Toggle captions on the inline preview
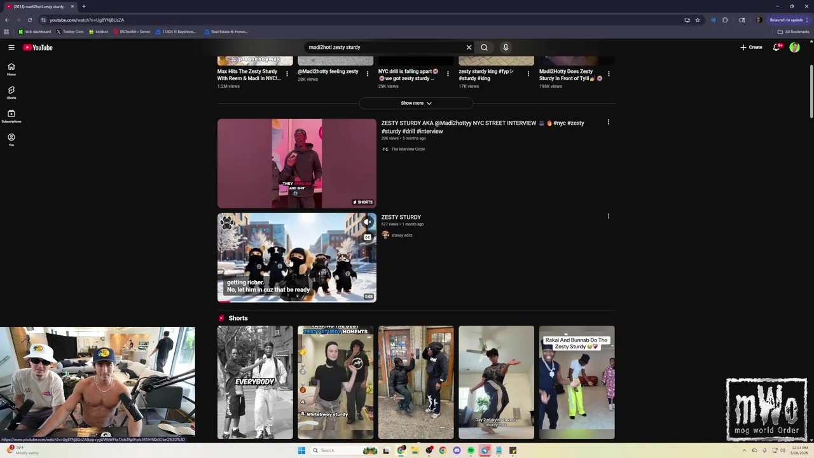814x458 pixels. 367,237
